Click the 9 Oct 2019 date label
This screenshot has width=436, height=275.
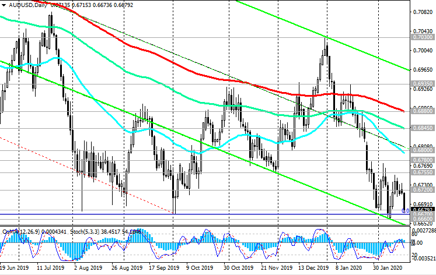coord(200,268)
